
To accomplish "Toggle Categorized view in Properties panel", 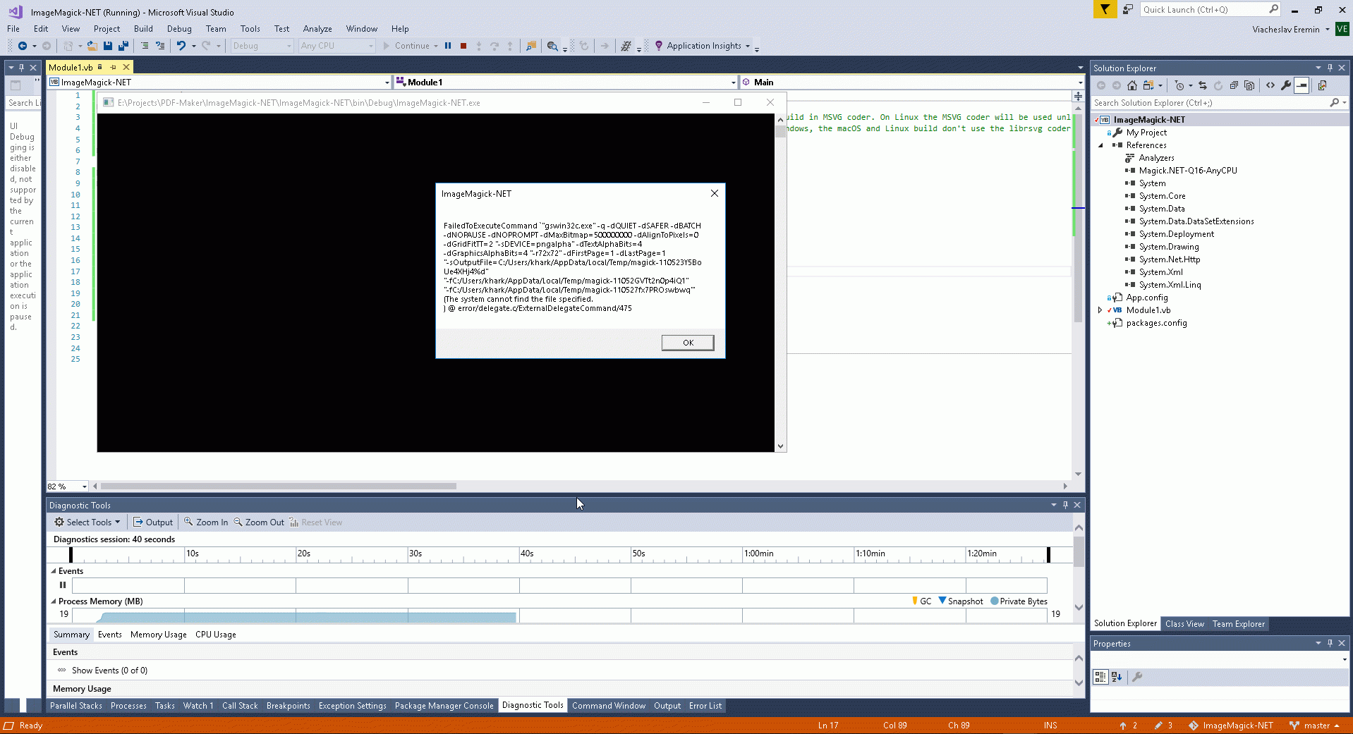I will [x=1100, y=677].
